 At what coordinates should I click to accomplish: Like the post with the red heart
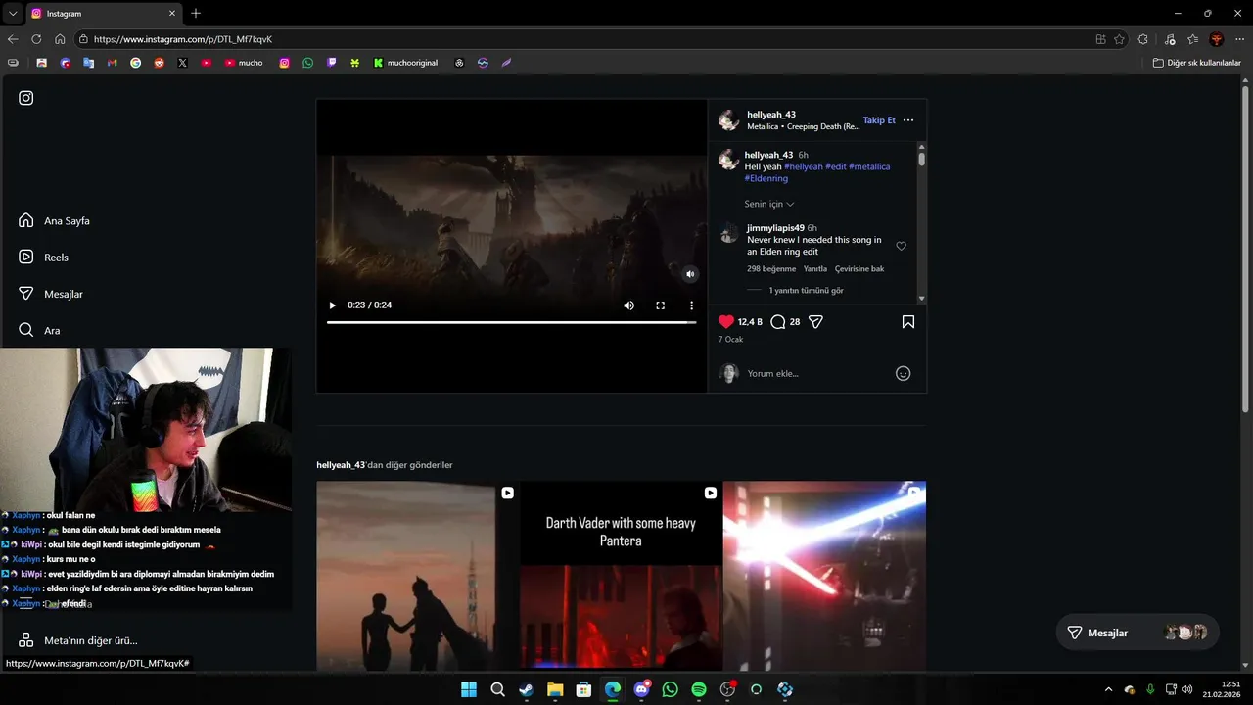coord(726,321)
